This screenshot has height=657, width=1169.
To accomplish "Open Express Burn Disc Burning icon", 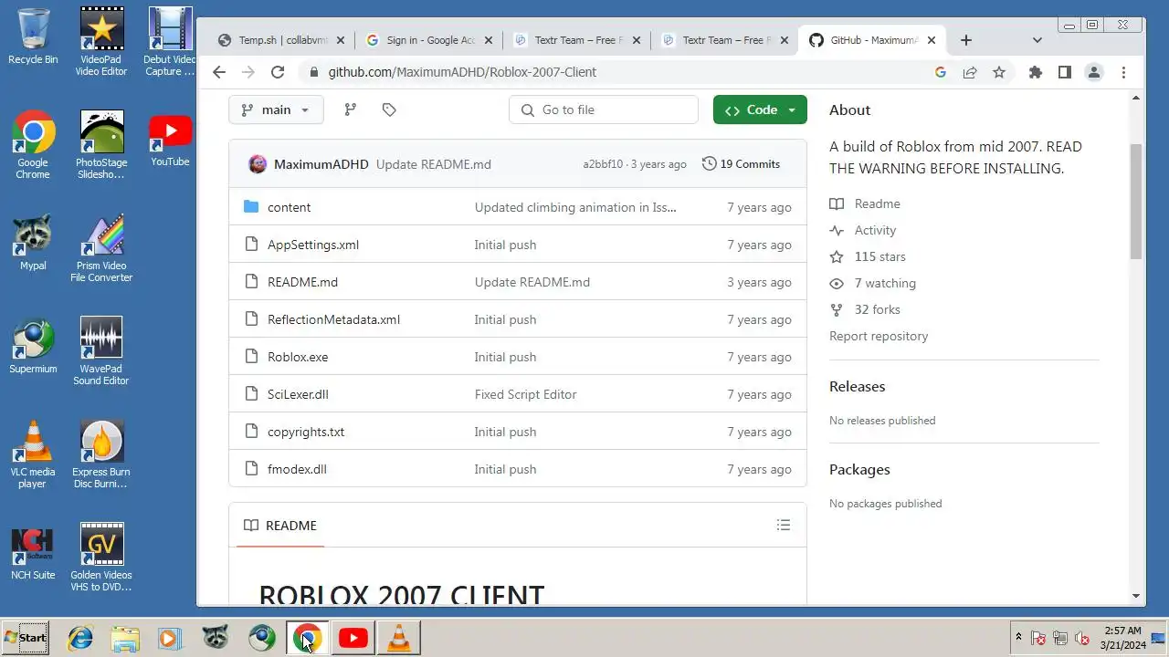I will pyautogui.click(x=101, y=454).
